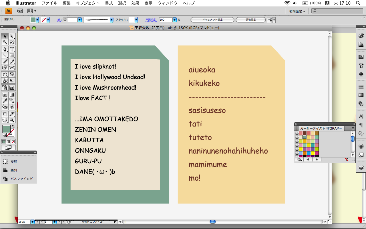Click the Wi-Fi status icon

pyautogui.click(x=287, y=3)
